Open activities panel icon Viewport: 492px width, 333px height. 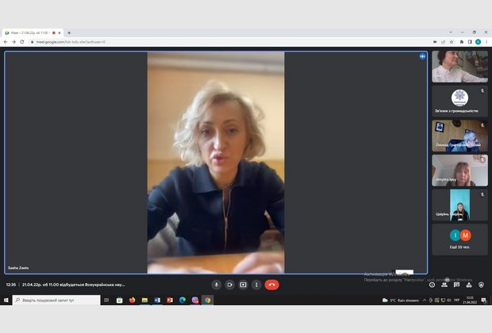click(x=469, y=285)
